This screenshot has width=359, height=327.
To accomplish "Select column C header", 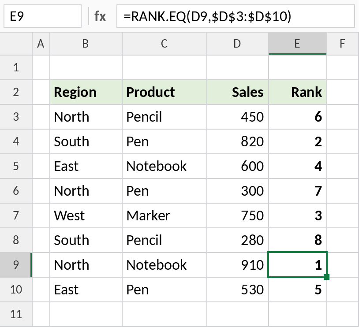I will pyautogui.click(x=165, y=44).
